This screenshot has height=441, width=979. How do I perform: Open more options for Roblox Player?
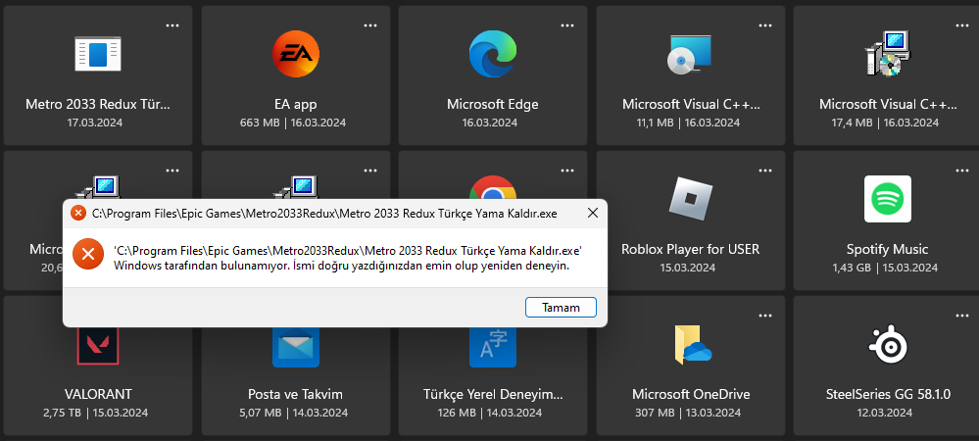pos(765,171)
